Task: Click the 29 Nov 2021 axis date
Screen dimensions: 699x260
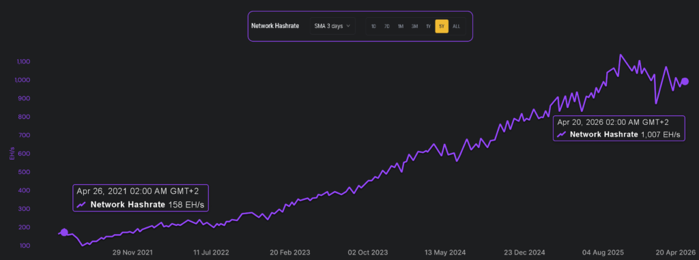Action: [x=132, y=252]
